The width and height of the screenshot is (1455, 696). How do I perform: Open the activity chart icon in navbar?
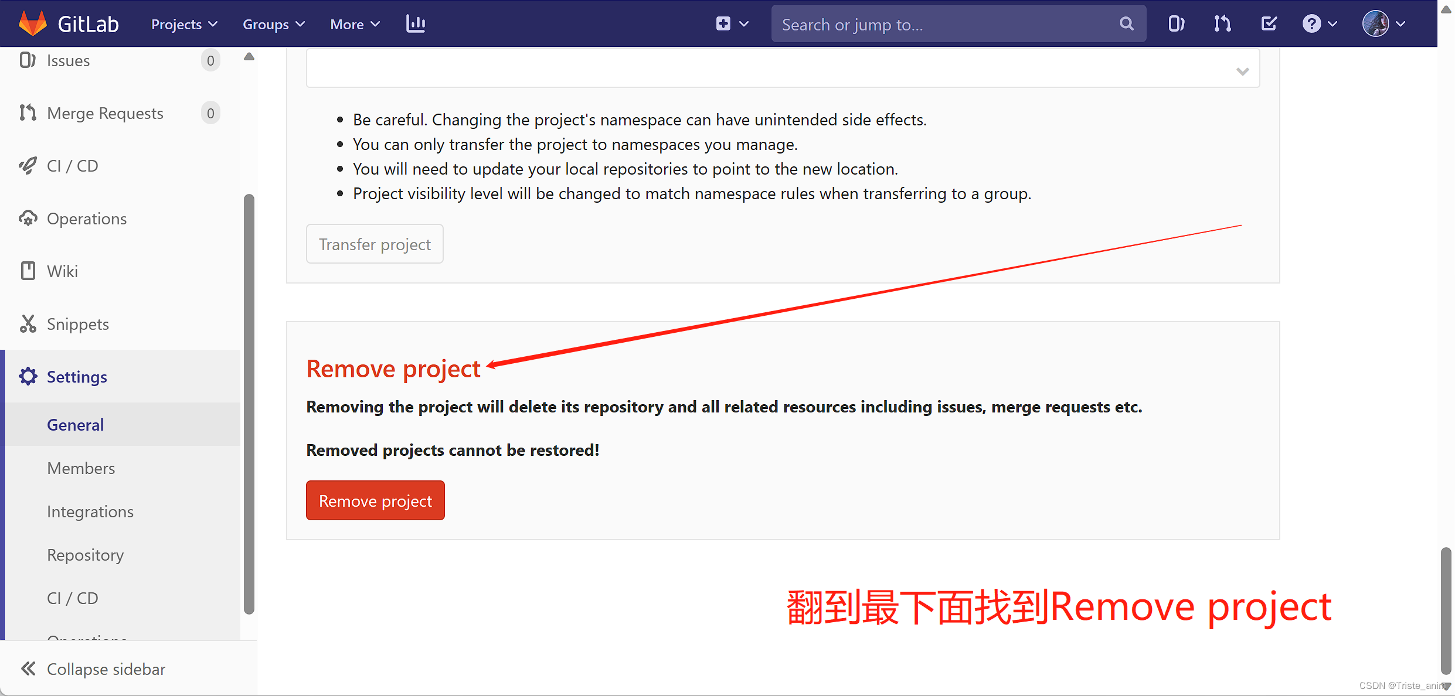tap(416, 24)
